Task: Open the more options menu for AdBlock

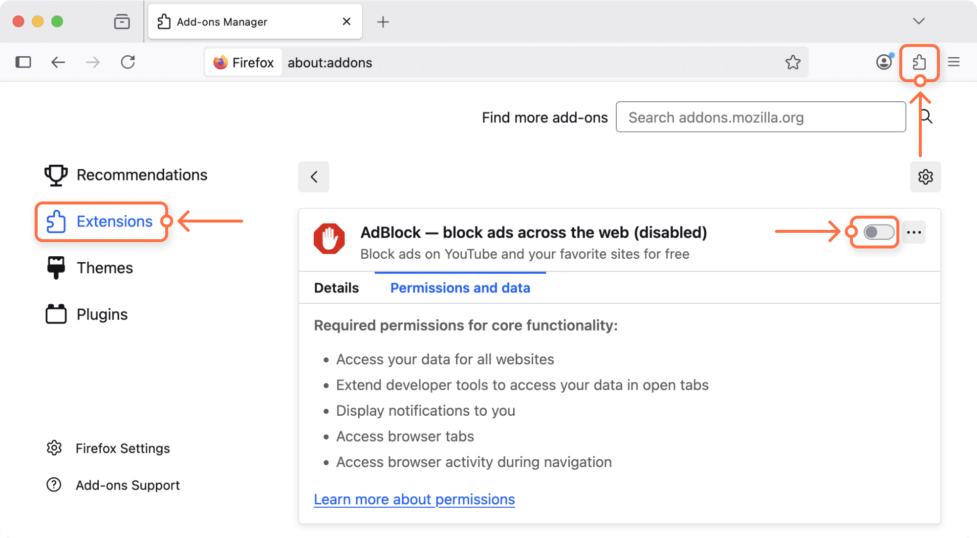Action: 914,232
